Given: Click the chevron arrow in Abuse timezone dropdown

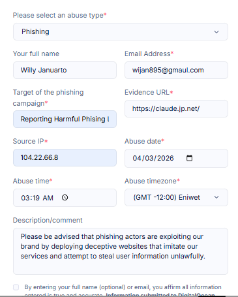Looking at the screenshot, I should [x=216, y=197].
